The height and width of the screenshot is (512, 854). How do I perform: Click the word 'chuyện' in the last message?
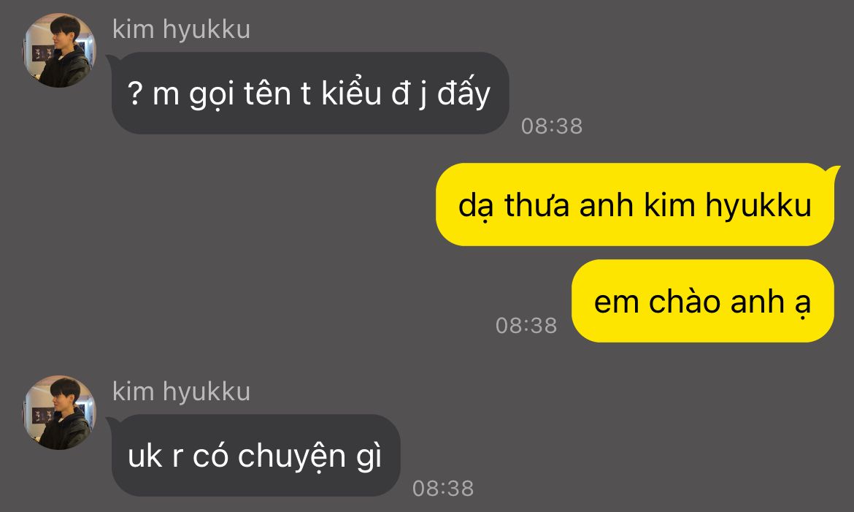coord(292,456)
